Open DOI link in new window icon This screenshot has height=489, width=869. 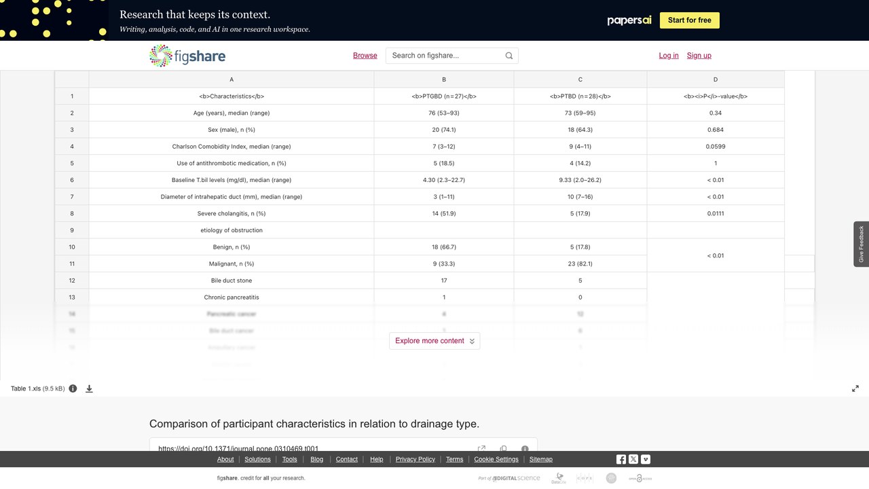tap(481, 448)
